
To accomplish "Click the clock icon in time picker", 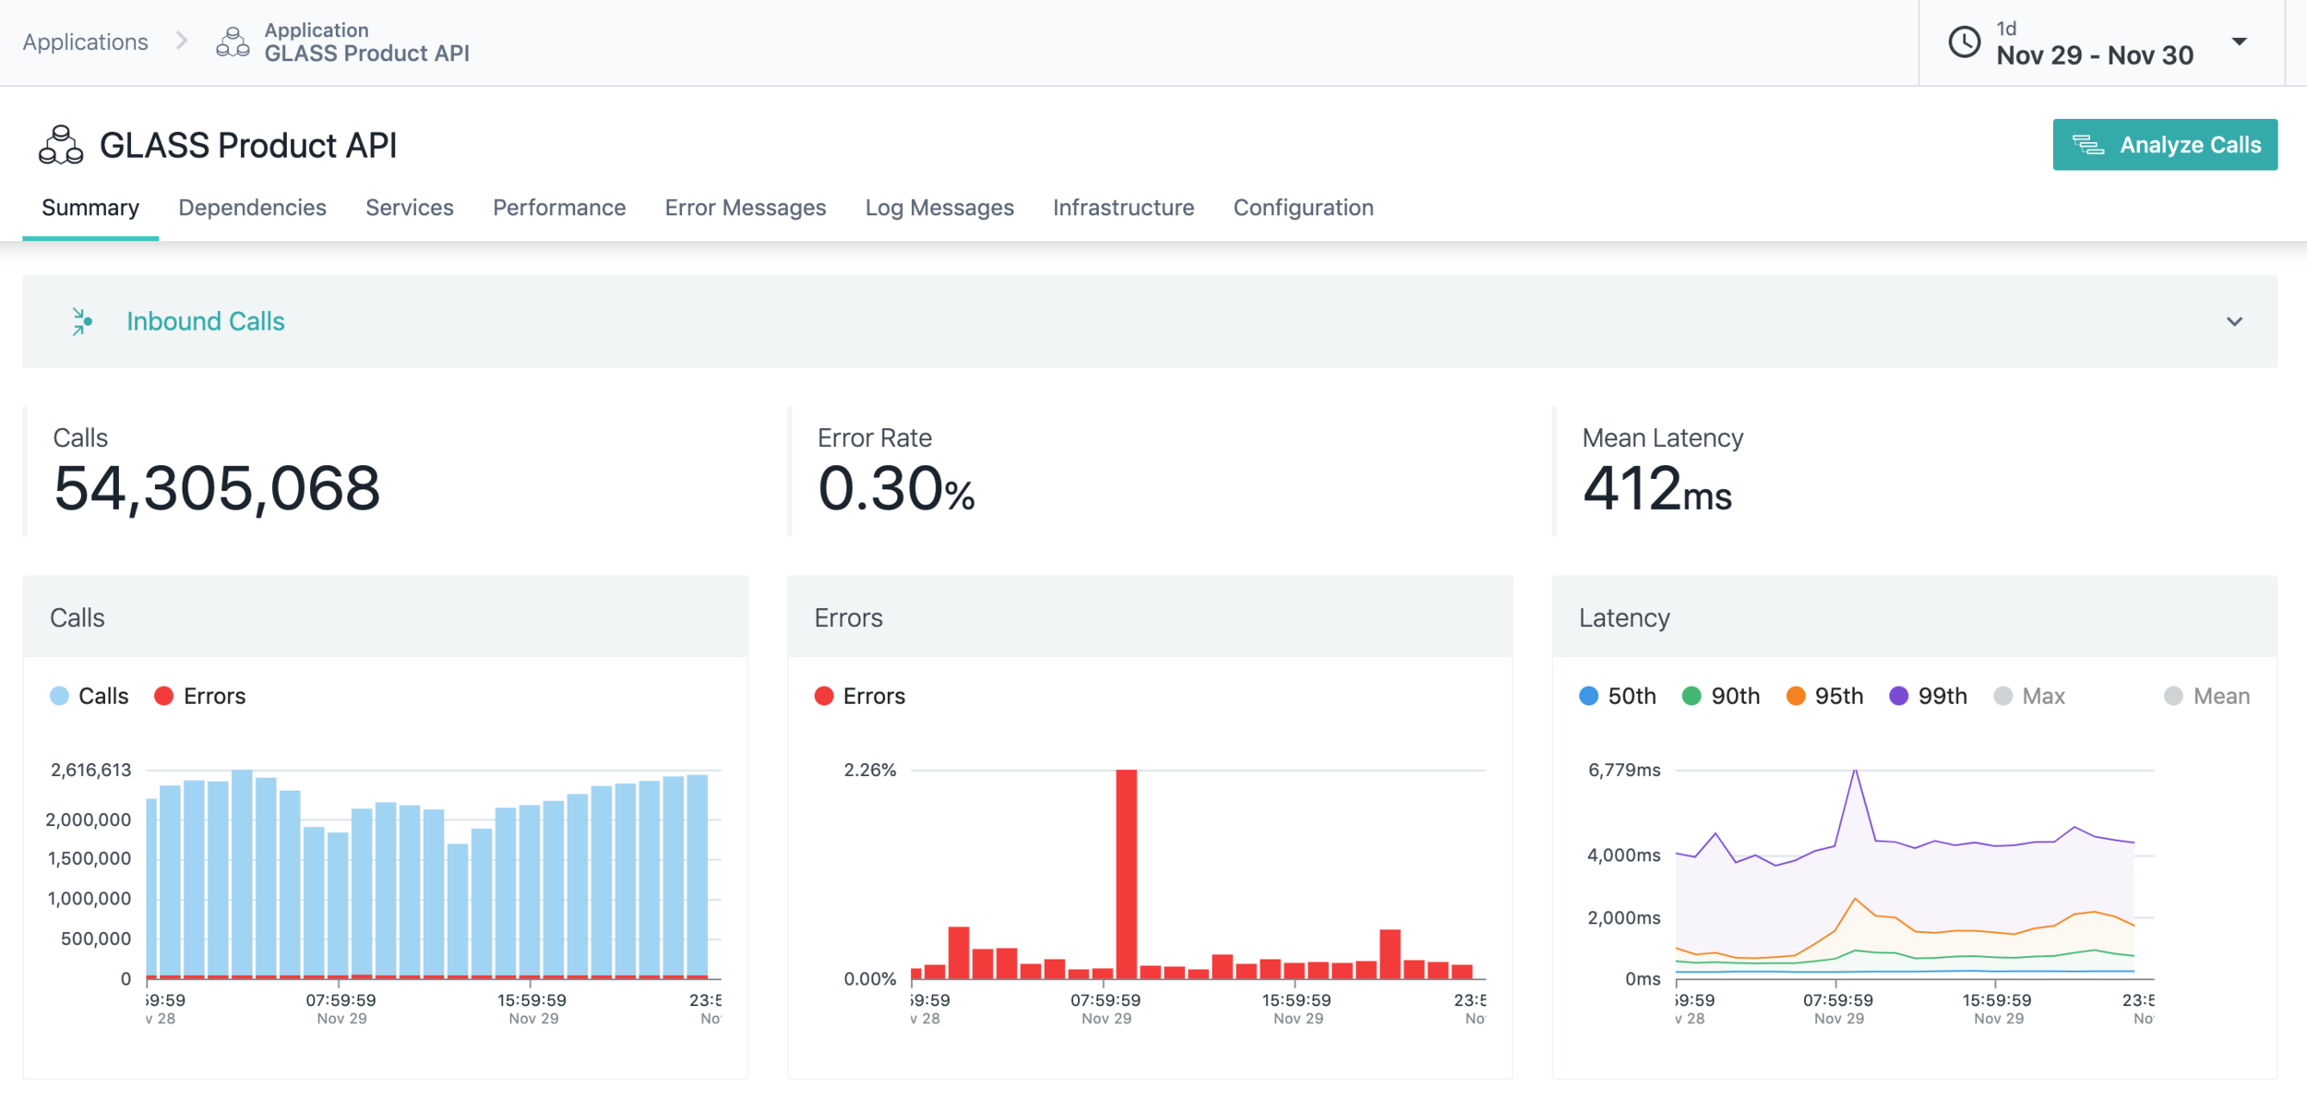I will click(1964, 42).
